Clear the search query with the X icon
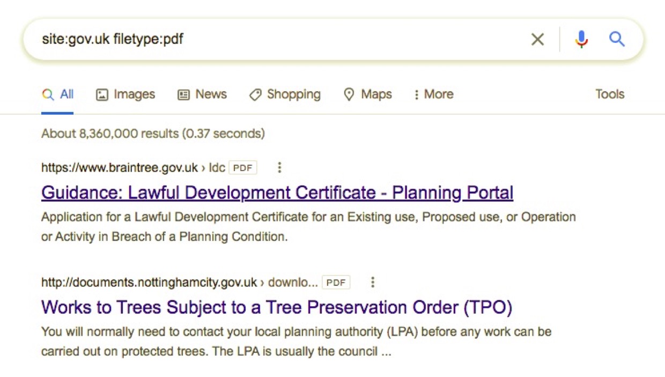665x377 pixels. [537, 39]
